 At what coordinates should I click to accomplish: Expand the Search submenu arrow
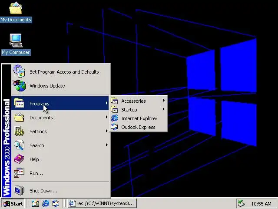[x=106, y=145]
